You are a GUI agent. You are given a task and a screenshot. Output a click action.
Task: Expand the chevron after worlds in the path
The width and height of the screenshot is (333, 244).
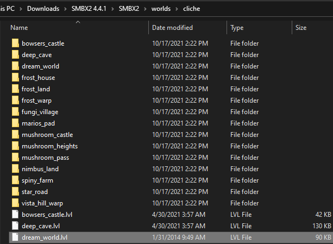click(x=177, y=9)
